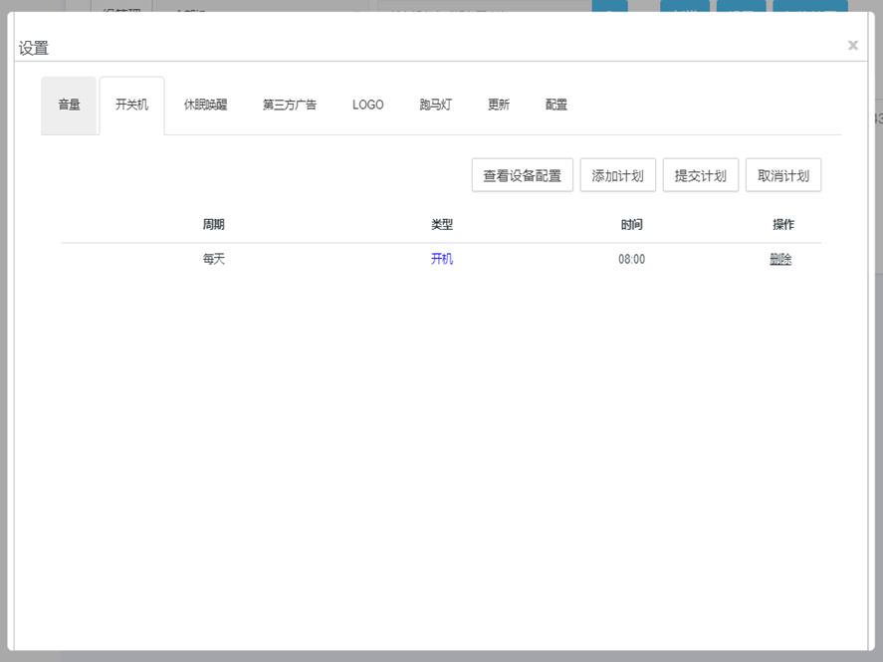Click the blue 开机 type link

click(442, 259)
